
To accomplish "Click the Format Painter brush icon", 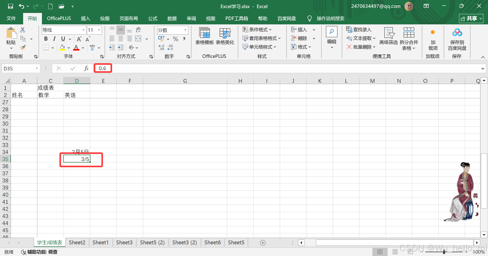I will [x=23, y=47].
